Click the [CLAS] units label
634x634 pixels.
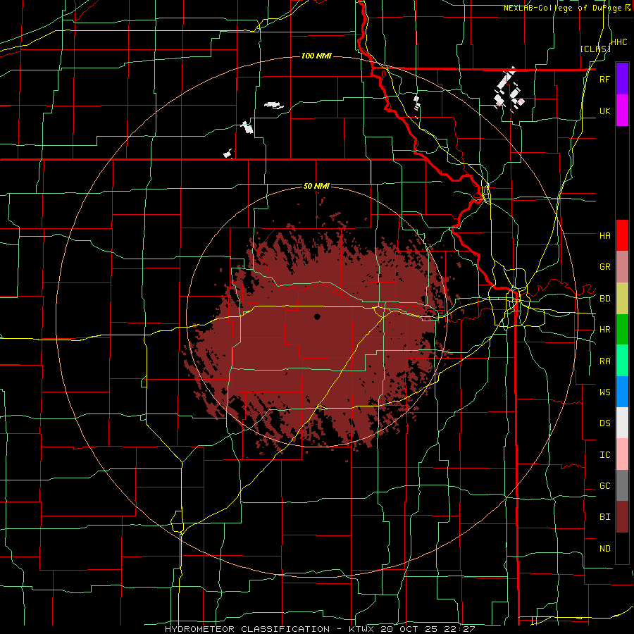coord(595,49)
